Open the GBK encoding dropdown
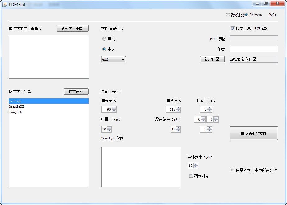The image size is (287, 205). click(x=113, y=59)
